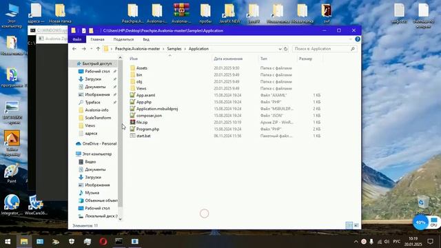The width and height of the screenshot is (441, 248).
Task: Select the App.axaml file name
Action: [x=145, y=95]
